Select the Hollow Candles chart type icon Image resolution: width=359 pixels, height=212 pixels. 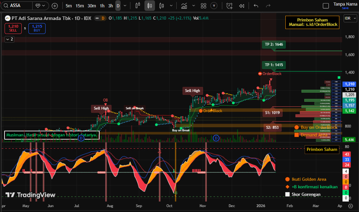(x=162, y=6)
